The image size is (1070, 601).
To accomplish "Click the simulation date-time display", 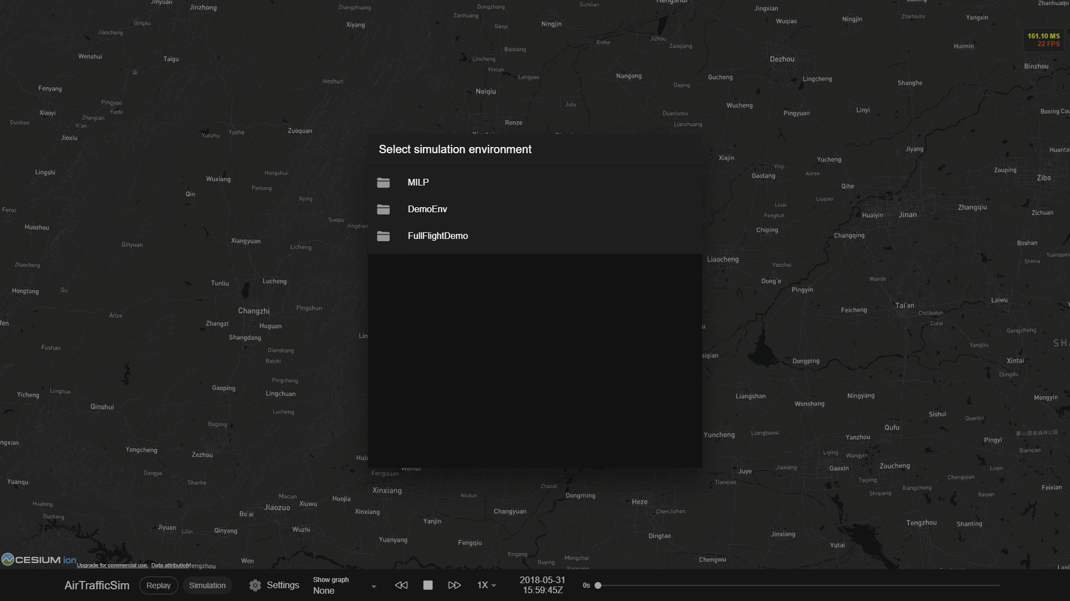I will 542,585.
